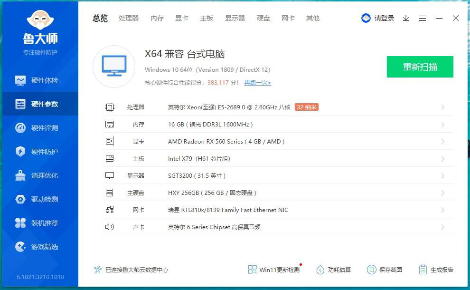Open 驱动检测 sidebar icon

click(x=20, y=199)
